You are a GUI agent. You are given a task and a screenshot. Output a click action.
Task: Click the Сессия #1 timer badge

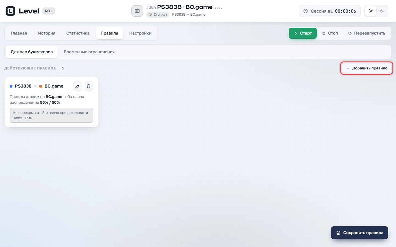[330, 11]
